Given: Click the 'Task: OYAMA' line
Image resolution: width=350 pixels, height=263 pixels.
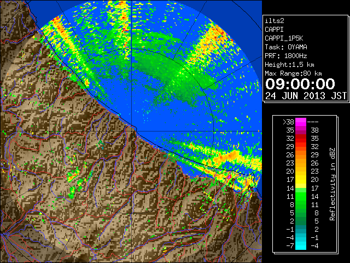Looking at the screenshot, I should click(286, 47).
